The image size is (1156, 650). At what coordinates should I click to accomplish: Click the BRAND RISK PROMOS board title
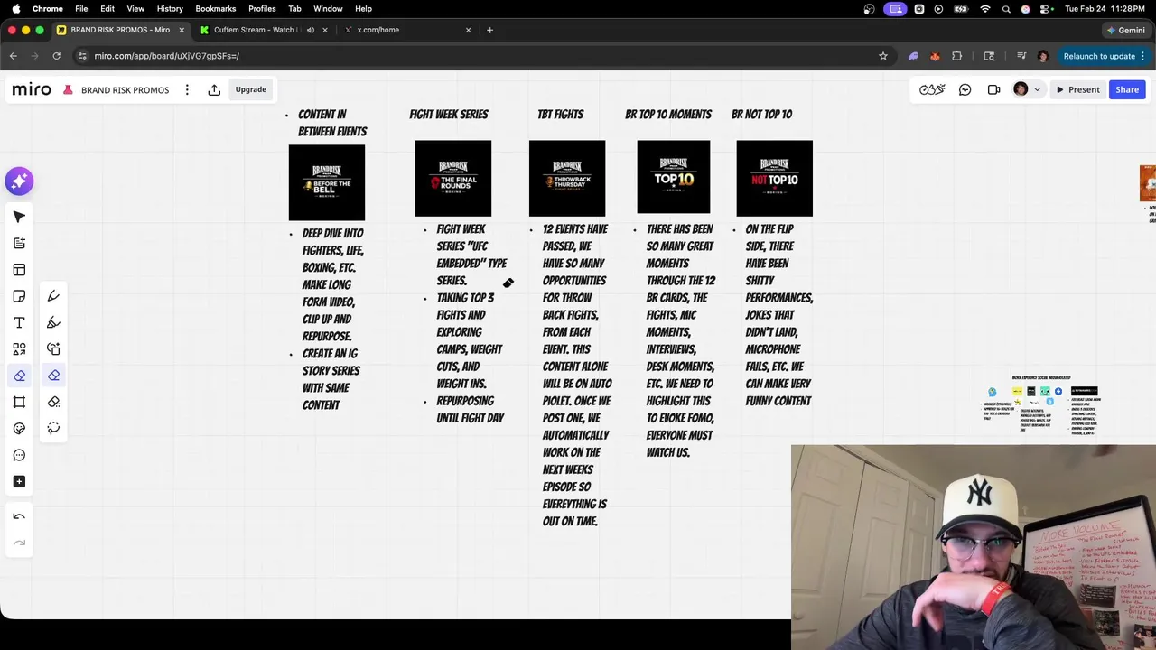125,90
